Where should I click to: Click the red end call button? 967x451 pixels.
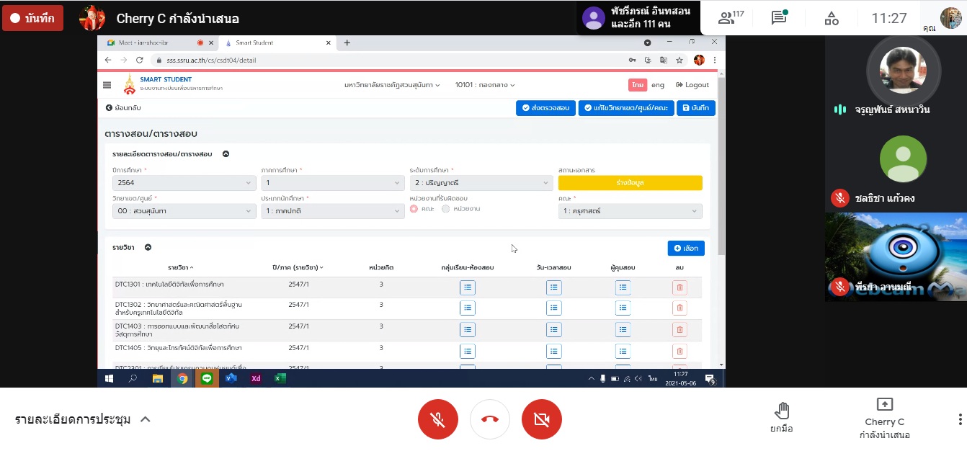490,419
